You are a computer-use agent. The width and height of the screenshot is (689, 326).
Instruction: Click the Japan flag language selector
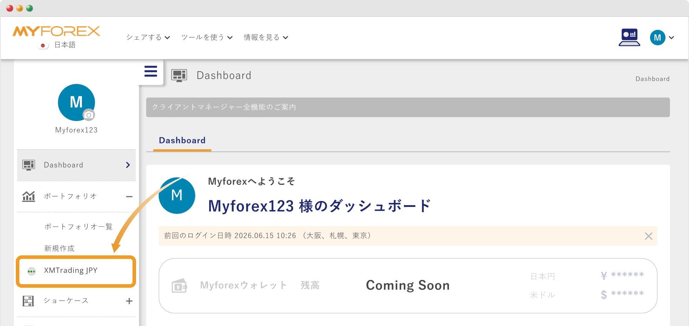pyautogui.click(x=43, y=45)
